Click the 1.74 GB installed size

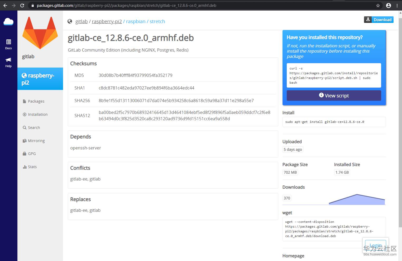click(342, 172)
